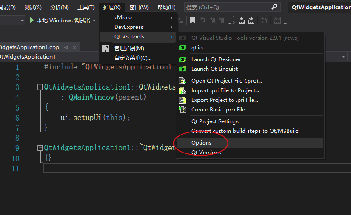Image resolution: width=351 pixels, height=215 pixels.
Task: Click the page-with-arrow toolbar icon
Action: [x=264, y=21]
